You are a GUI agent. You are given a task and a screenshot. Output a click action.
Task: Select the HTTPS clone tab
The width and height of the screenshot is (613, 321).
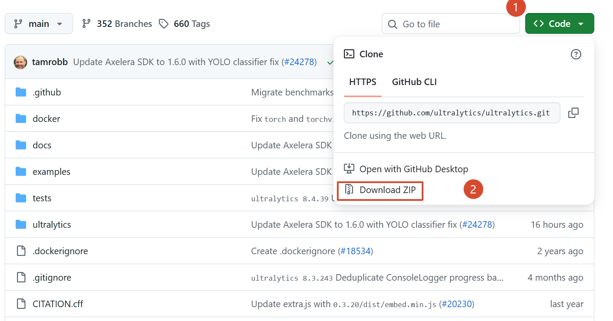pos(363,82)
